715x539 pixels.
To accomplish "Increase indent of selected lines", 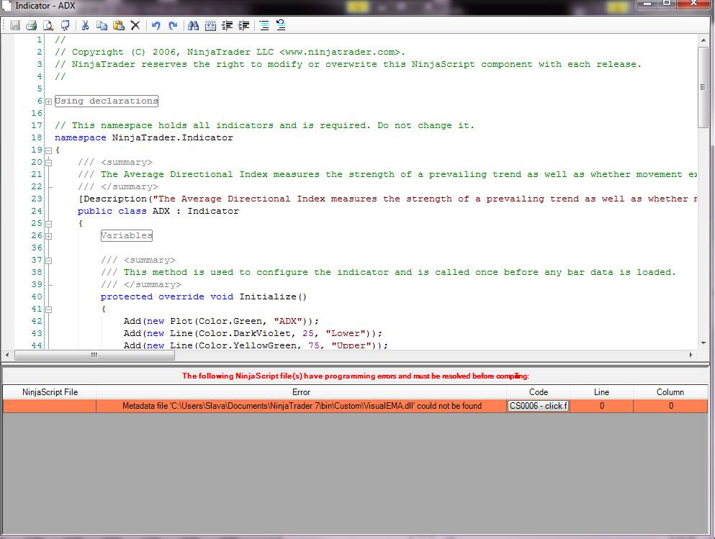I will click(x=244, y=25).
